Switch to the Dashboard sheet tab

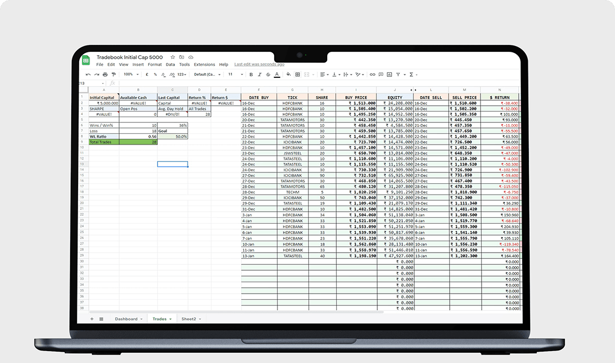[x=127, y=319]
